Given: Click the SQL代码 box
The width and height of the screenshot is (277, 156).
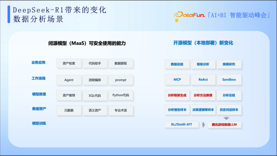Looking at the screenshot, I should (95, 95).
